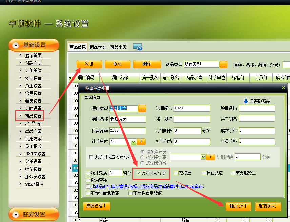Screen dimensions: 290x222
Task: Click the 积分 exchange points field
Action: (x=116, y=173)
